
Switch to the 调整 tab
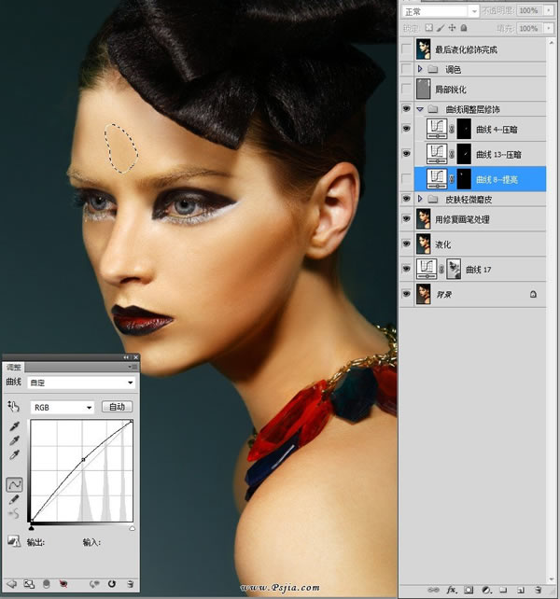point(13,367)
